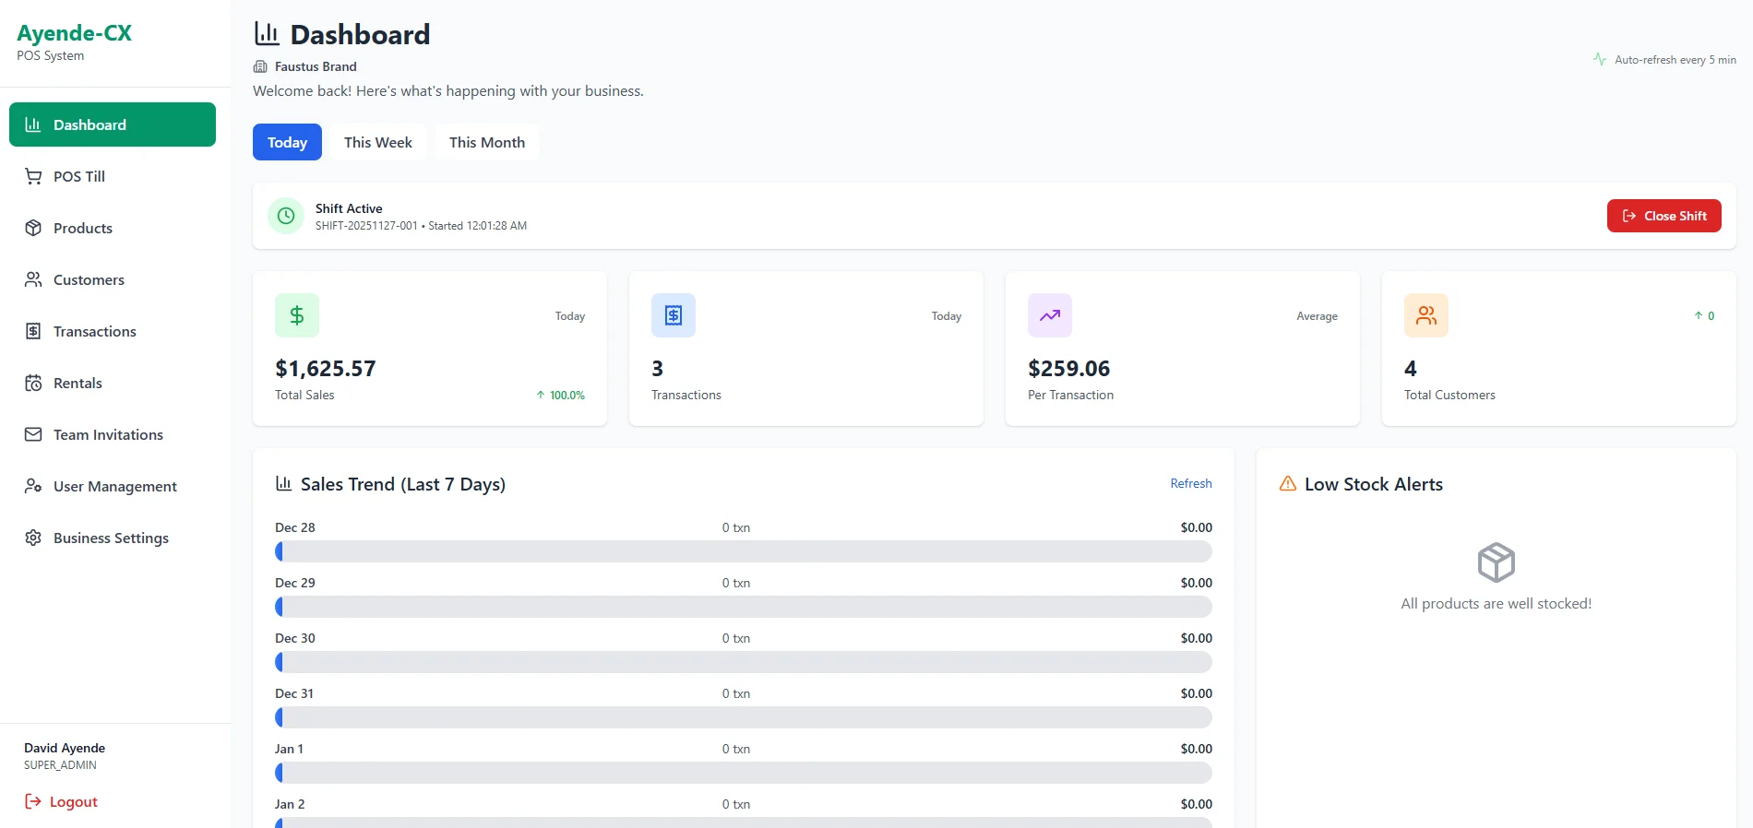Click the POS Till cart icon
The image size is (1753, 828).
pos(33,176)
